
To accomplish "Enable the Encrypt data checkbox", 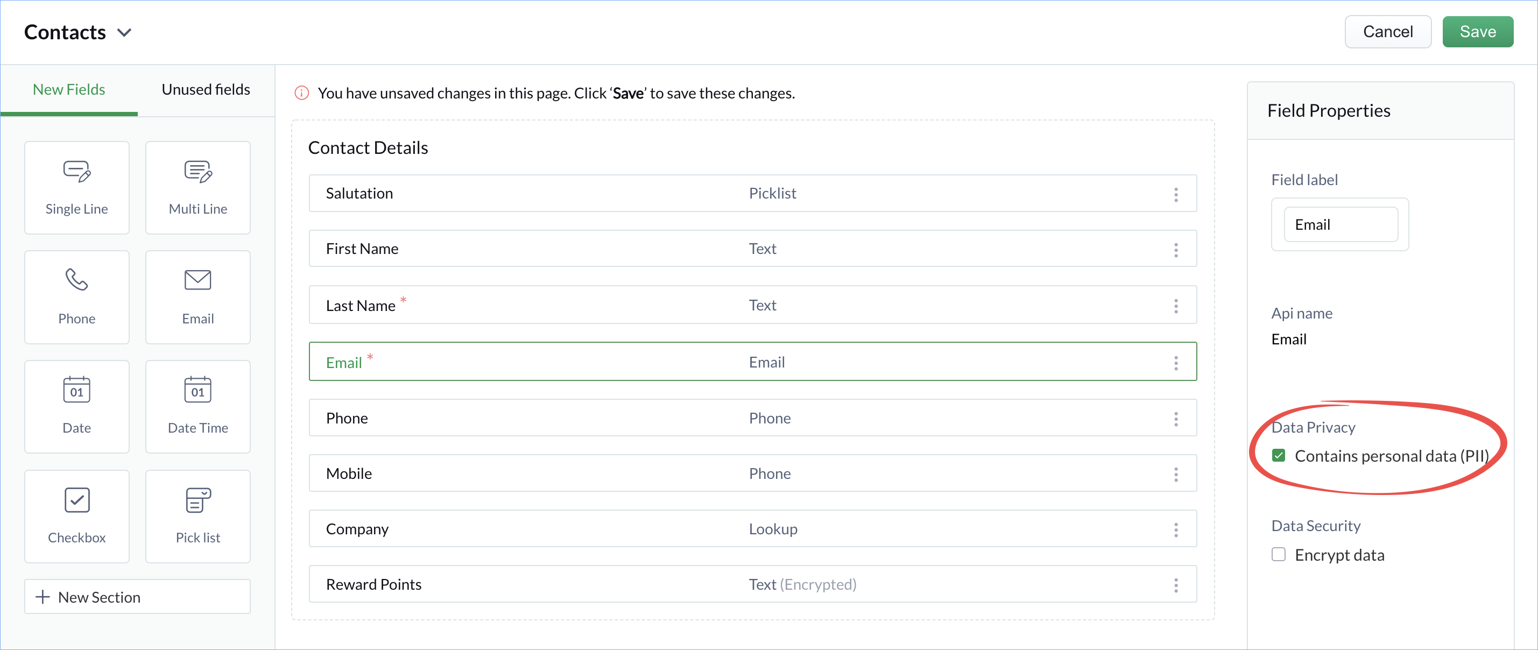I will click(x=1278, y=555).
